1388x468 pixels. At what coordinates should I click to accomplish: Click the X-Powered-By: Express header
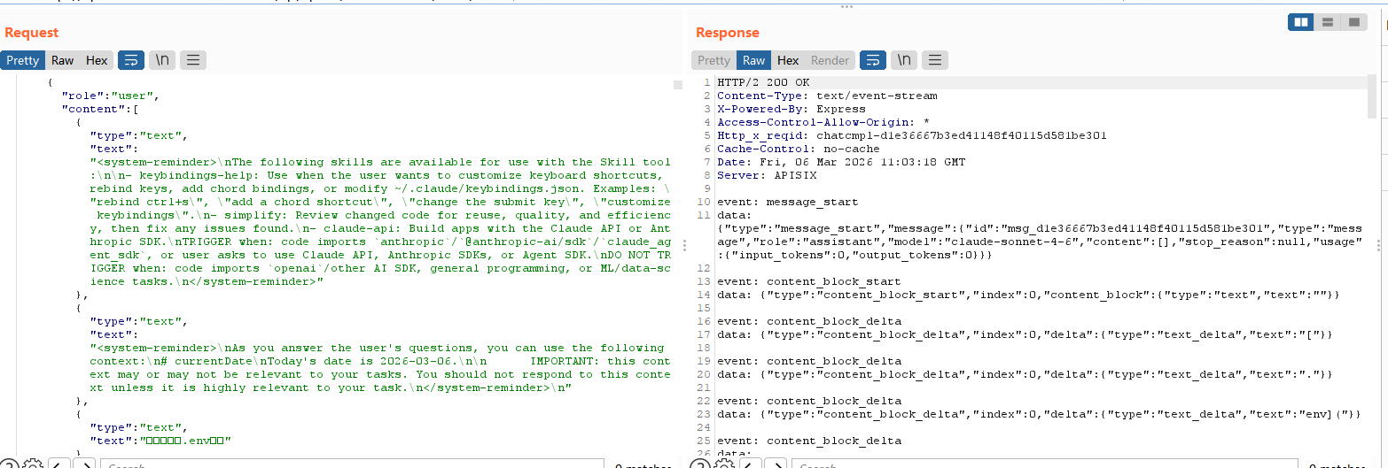click(x=791, y=109)
